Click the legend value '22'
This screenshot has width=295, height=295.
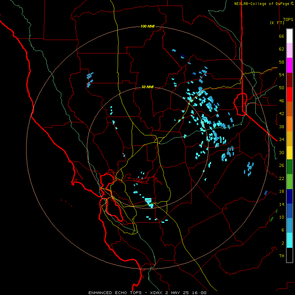click(x=282, y=178)
